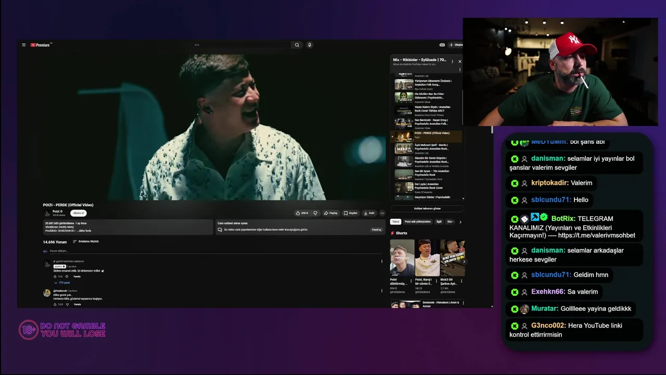Play 'Yazan Kalem Siyah' playlist item
Screen dimensions: 666x375
[427, 110]
